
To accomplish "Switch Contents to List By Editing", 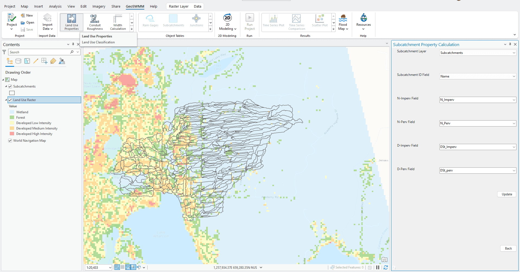I will tap(36, 61).
